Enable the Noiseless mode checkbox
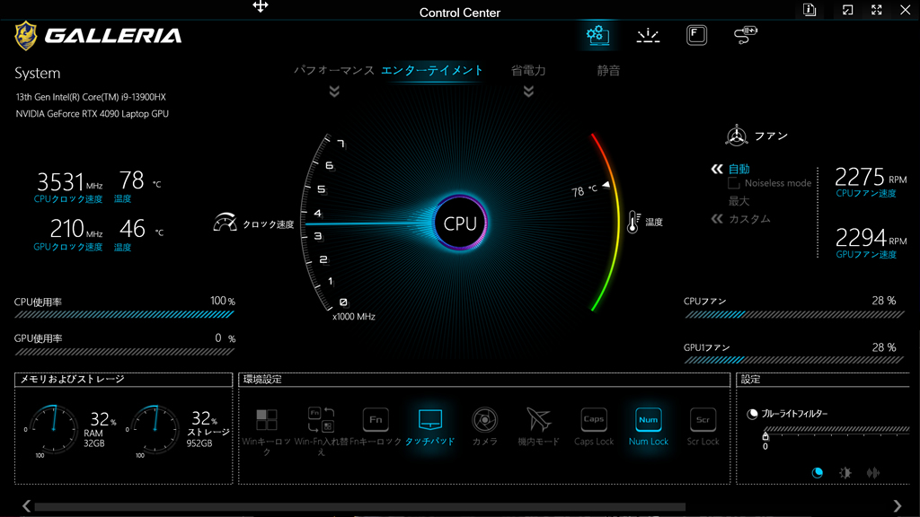The width and height of the screenshot is (920, 517). point(733,183)
